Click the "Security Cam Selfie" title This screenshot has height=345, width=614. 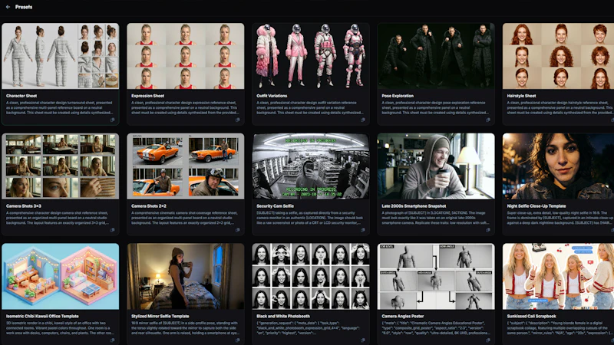click(275, 206)
